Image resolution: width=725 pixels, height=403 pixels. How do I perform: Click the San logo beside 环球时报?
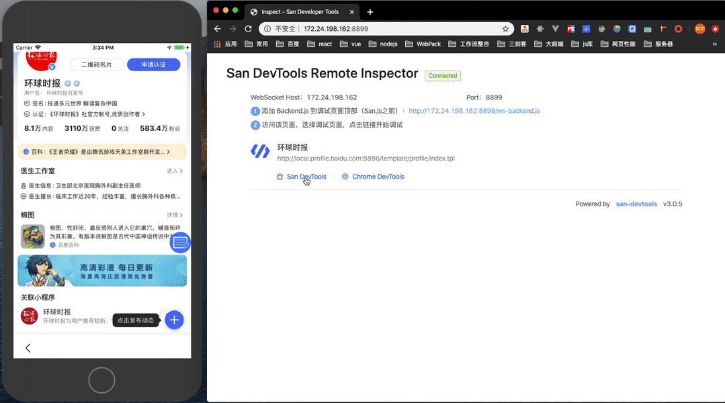260,151
